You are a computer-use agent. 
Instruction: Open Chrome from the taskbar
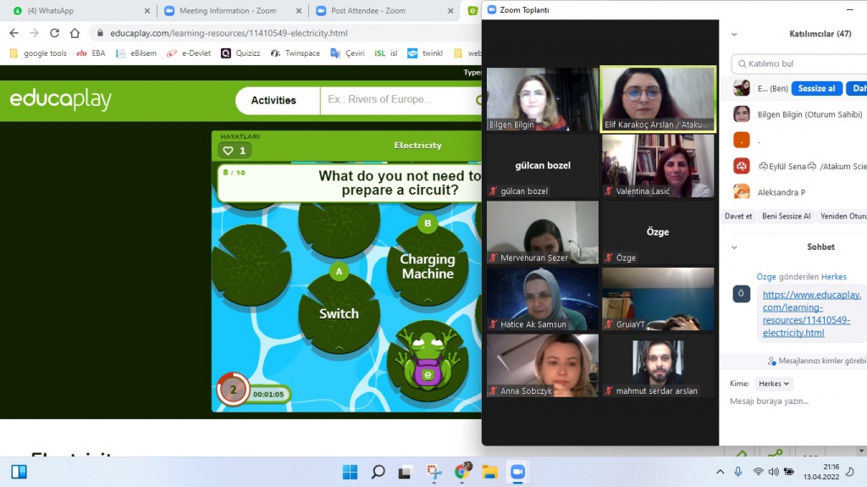pyautogui.click(x=462, y=472)
